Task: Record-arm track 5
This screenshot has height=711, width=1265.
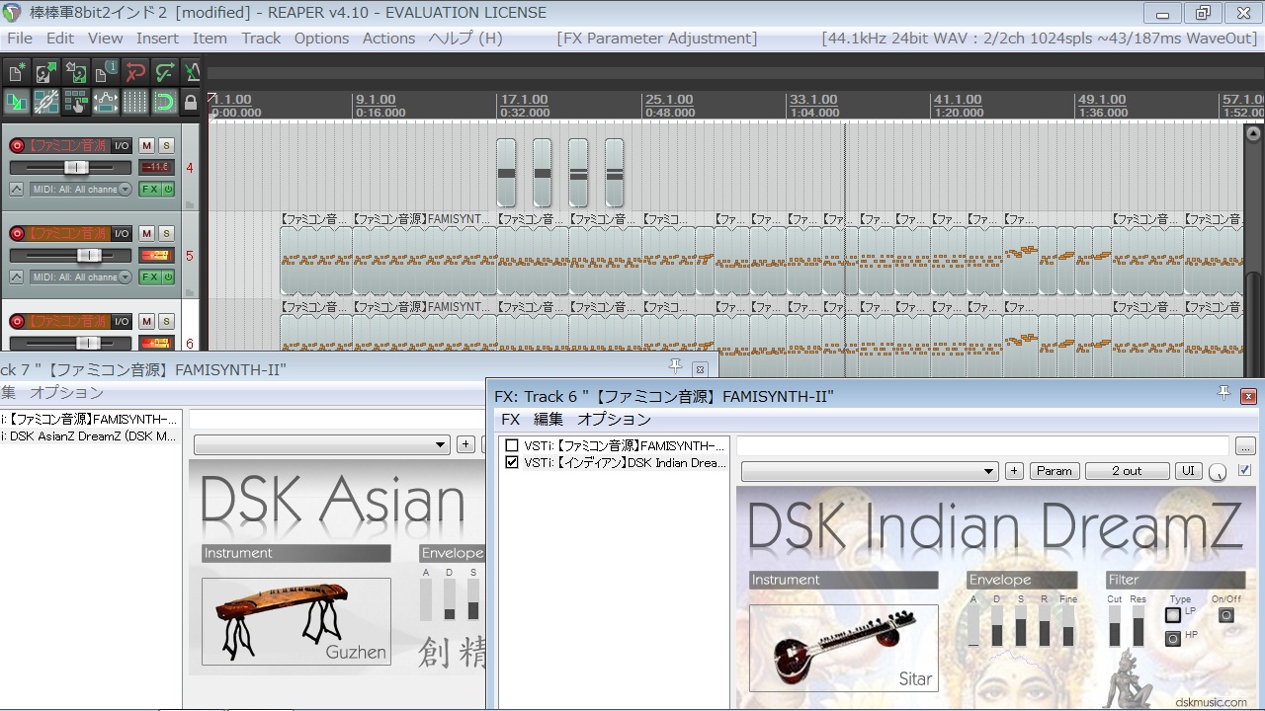Action: coord(17,234)
